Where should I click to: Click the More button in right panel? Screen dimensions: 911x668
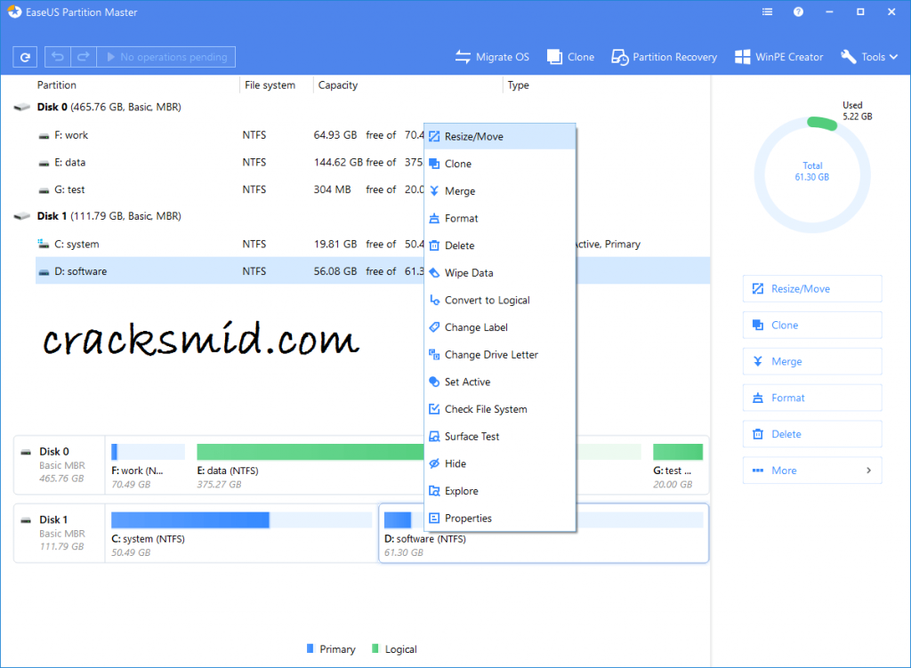pos(812,471)
